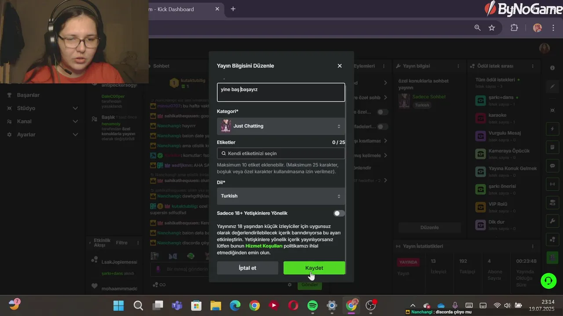Click the chat bubble icon in right rail

(x=552, y=166)
